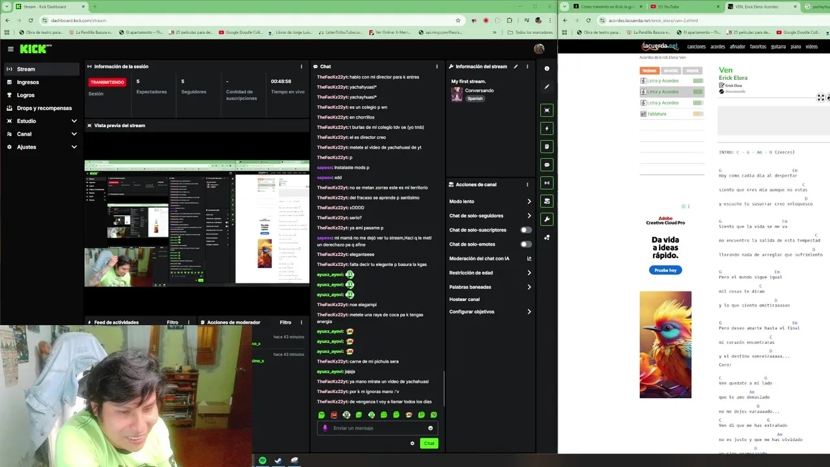830x467 pixels.
Task: Click the pencil icon in right sidebar
Action: 547,86
